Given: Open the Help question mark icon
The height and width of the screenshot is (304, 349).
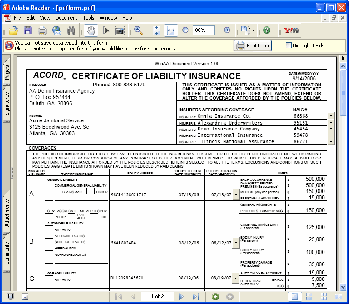Looking at the screenshot, I should pos(266,30).
